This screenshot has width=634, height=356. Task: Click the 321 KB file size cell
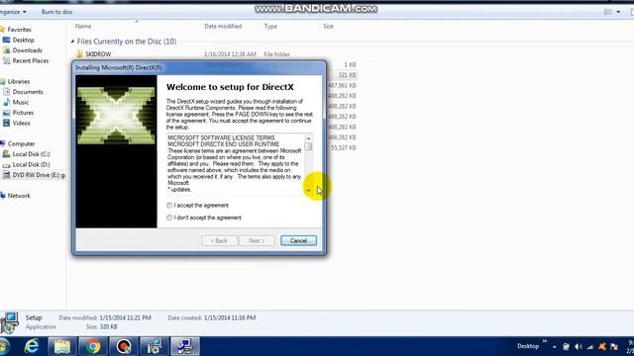347,75
